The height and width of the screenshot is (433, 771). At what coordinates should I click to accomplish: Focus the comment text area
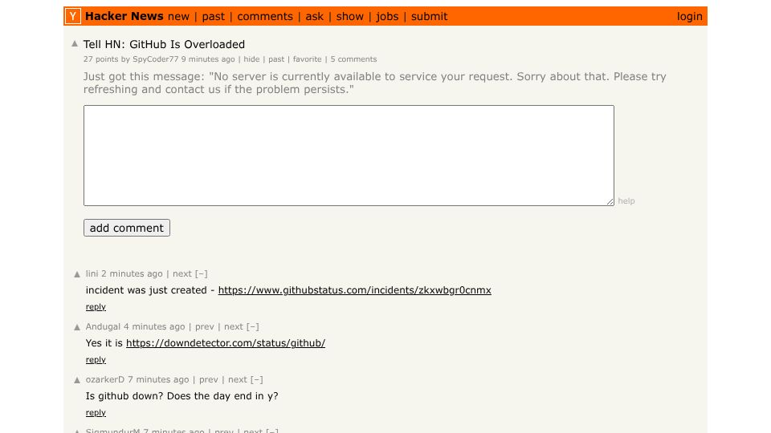[349, 155]
